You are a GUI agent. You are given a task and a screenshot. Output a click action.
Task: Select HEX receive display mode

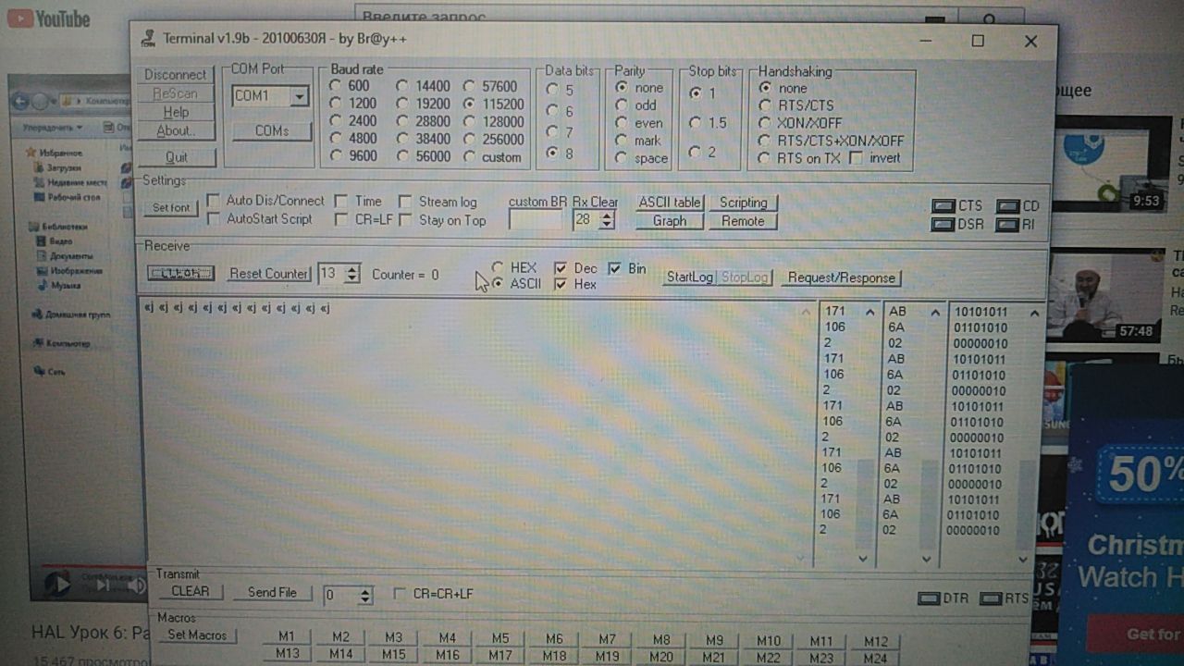pyautogui.click(x=499, y=268)
